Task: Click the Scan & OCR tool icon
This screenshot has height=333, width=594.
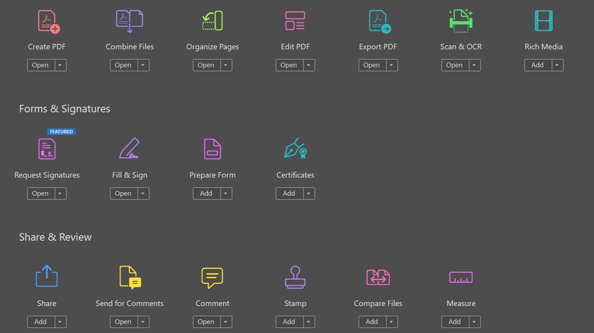Action: [x=461, y=21]
